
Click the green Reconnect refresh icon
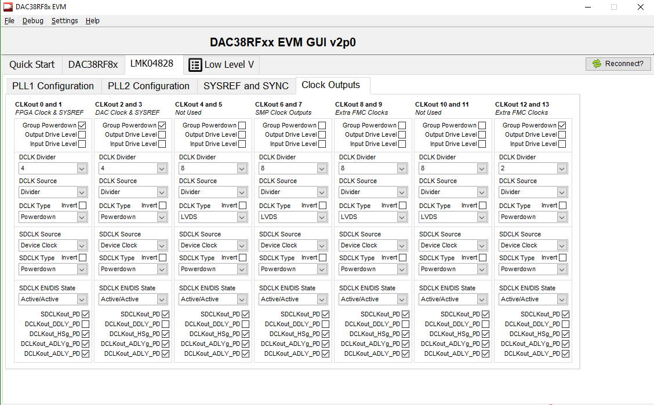point(597,63)
